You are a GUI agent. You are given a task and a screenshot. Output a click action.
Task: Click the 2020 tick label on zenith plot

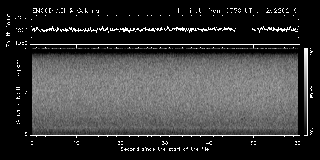pyautogui.click(x=21, y=31)
